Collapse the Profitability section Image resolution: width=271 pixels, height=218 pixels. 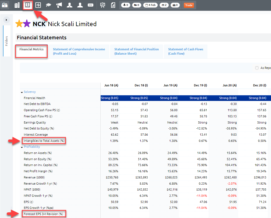click(x=22, y=147)
